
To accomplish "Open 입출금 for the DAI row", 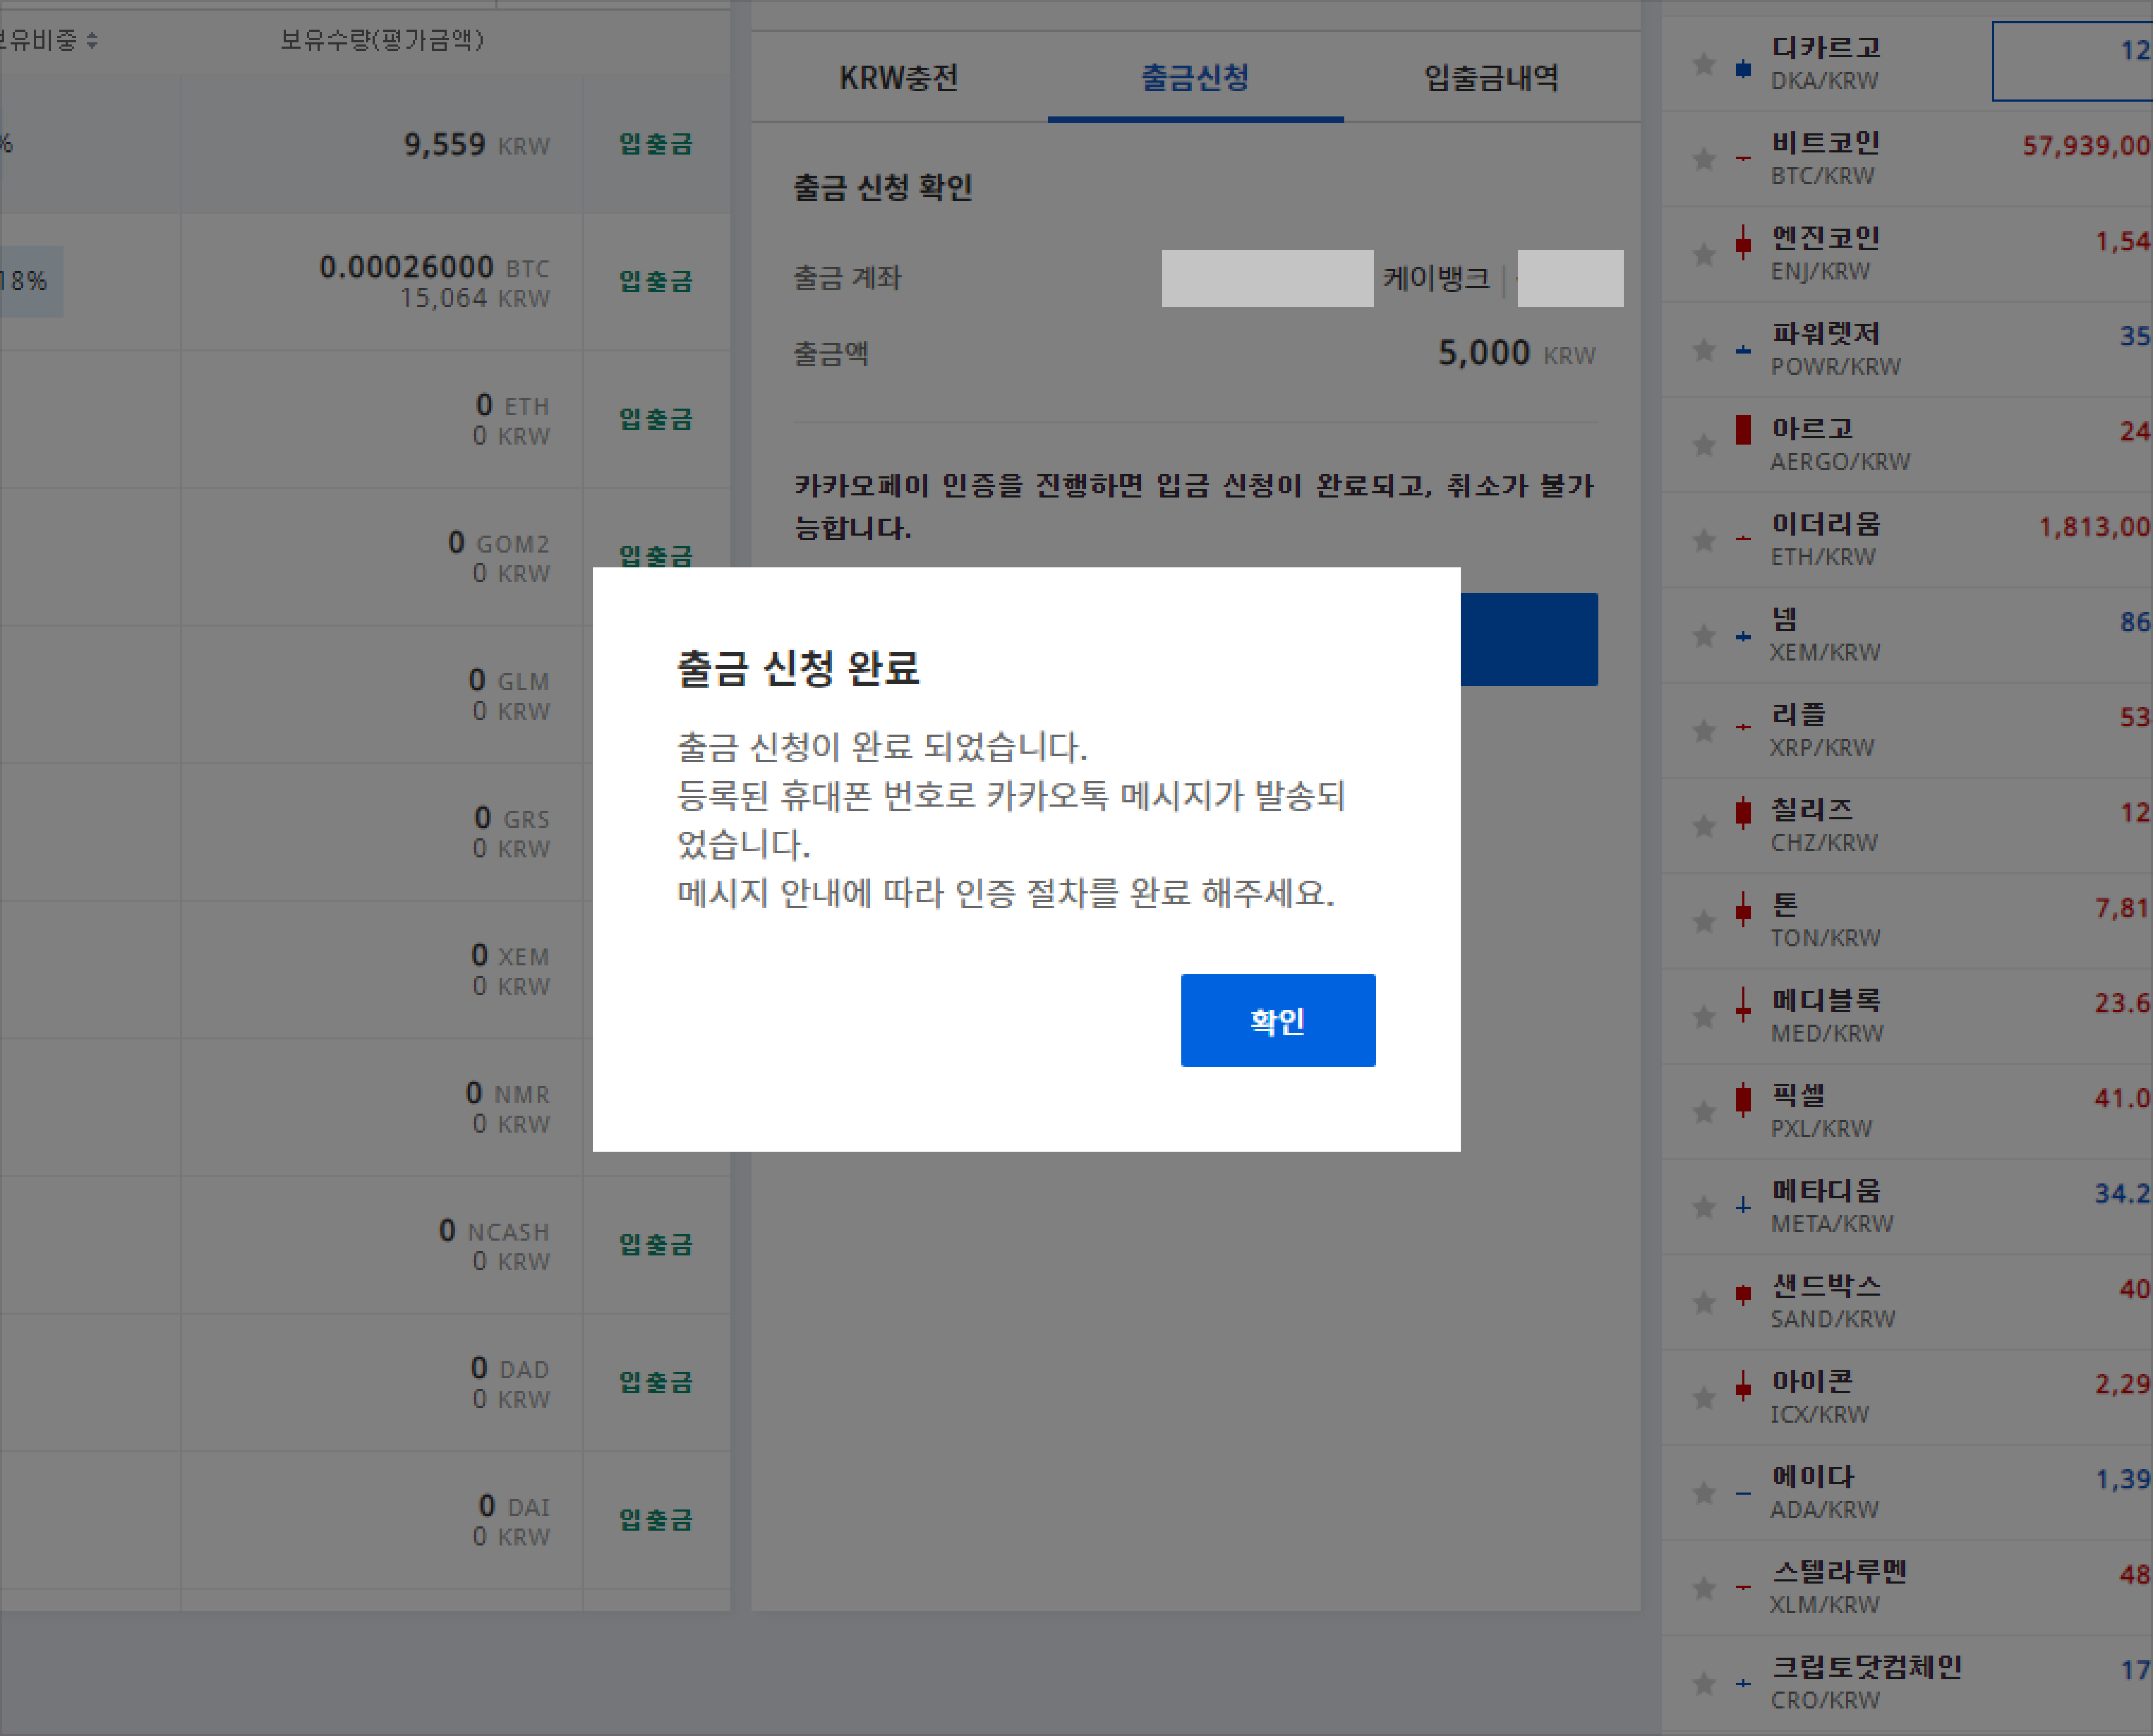I will [655, 1520].
